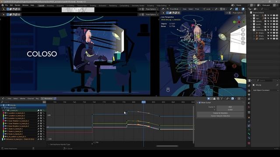280x157 pixels.
Task: Hide camera collection in outliner
Action: coord(271,21)
